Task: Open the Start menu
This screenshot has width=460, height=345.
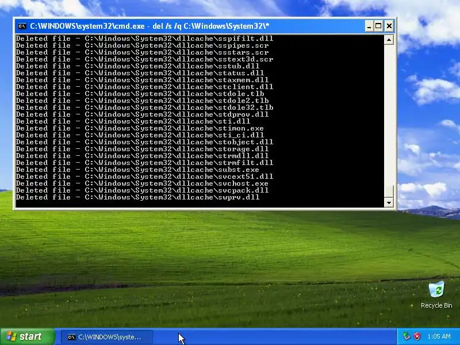Action: [28, 336]
